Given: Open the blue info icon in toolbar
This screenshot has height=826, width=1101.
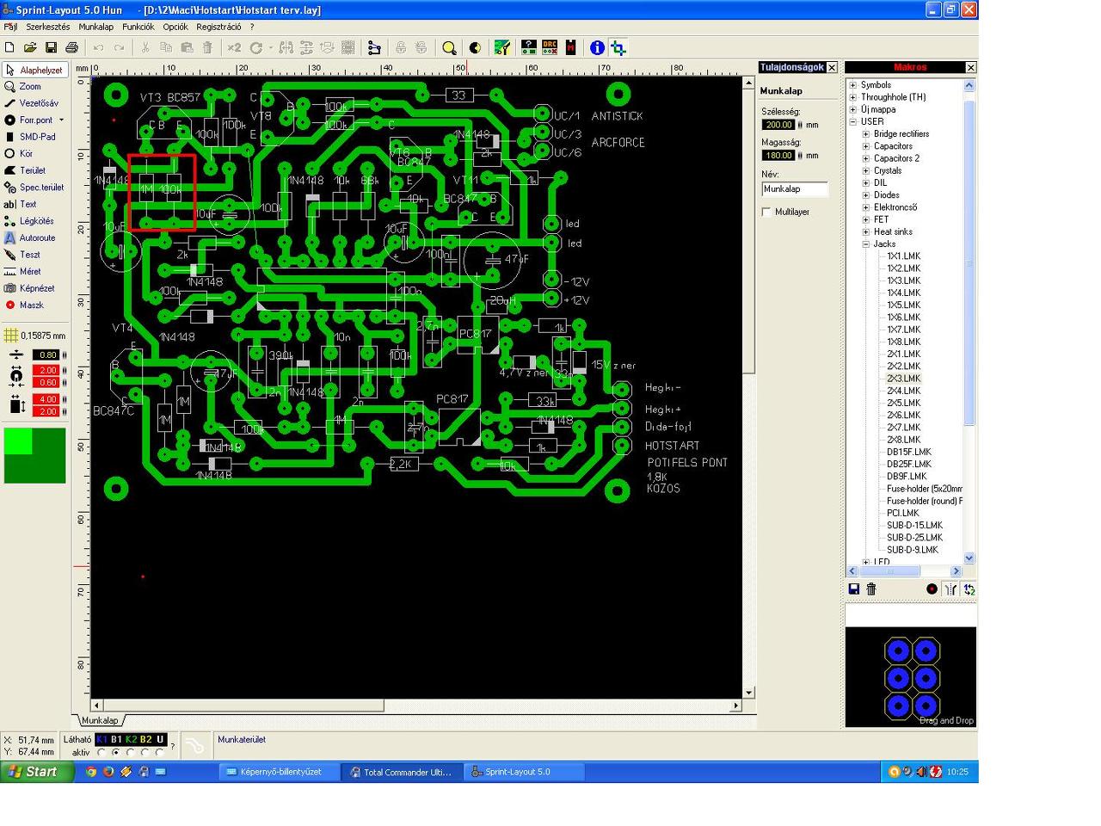Looking at the screenshot, I should coord(597,48).
